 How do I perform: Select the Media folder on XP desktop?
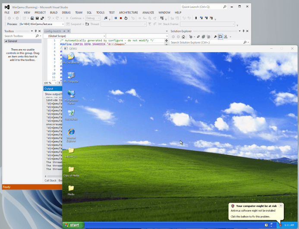tap(71, 191)
